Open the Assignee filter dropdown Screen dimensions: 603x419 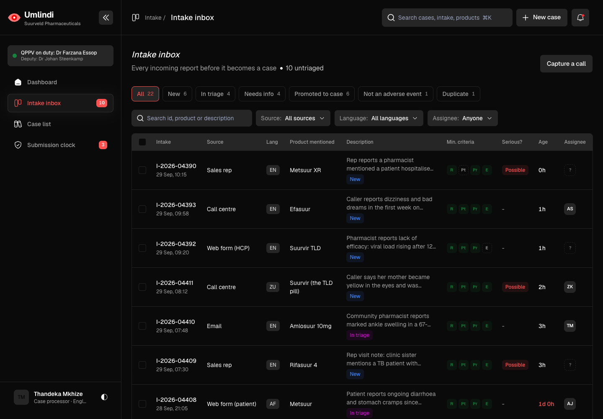463,118
